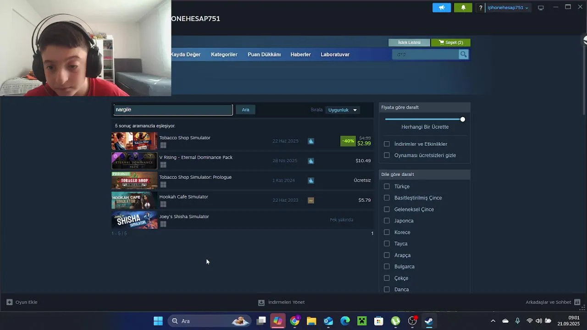
Task: Show hidden system tray icons chevron
Action: point(493,321)
